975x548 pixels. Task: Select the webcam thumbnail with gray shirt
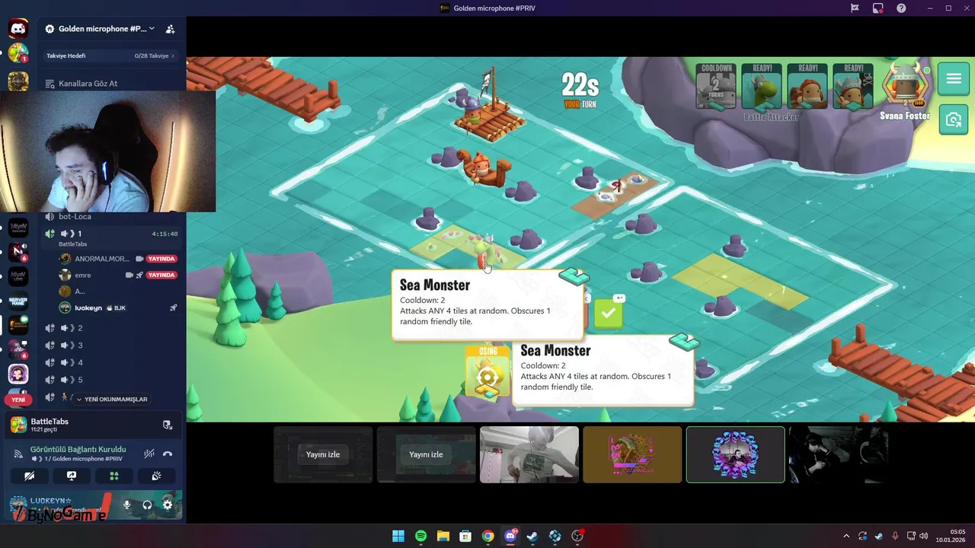(529, 454)
